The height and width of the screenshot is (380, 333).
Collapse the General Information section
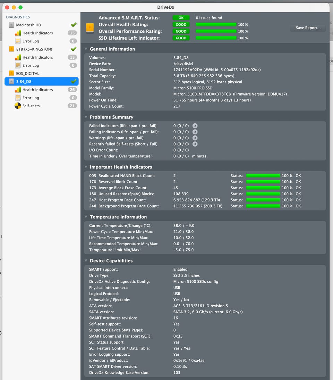86,49
